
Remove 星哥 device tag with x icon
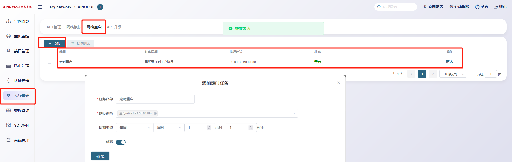(x=155, y=113)
